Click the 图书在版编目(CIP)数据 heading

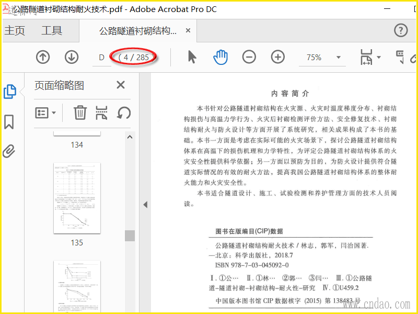pos(249,231)
